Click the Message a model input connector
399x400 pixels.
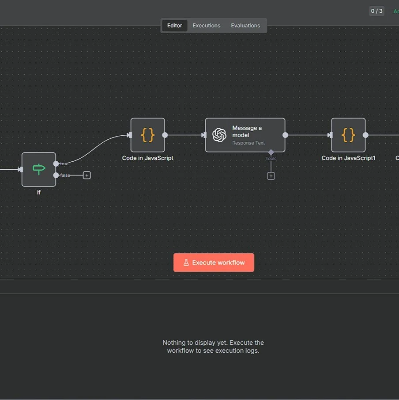point(204,135)
